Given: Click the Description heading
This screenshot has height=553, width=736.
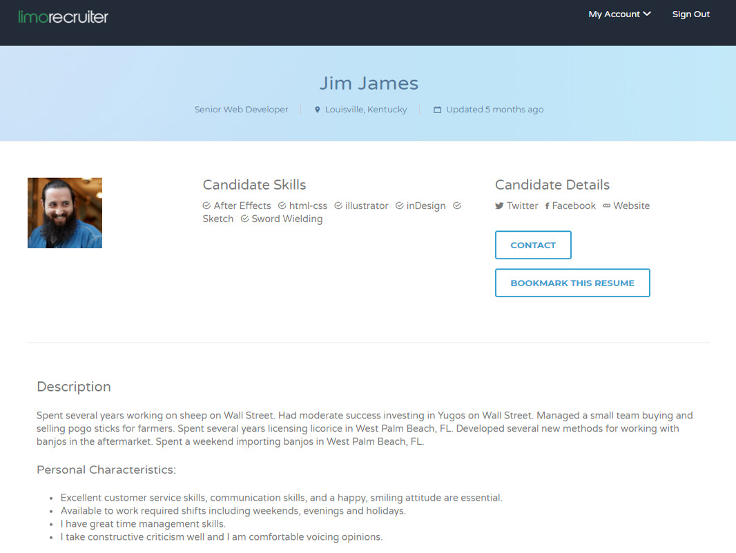Looking at the screenshot, I should click(x=74, y=387).
